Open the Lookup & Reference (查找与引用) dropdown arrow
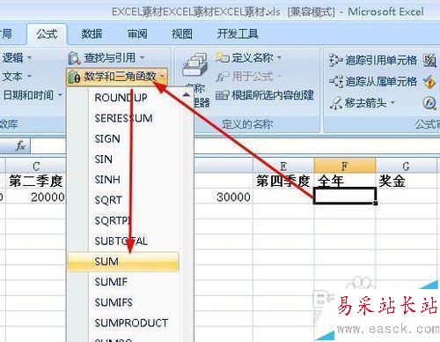 tap(142, 57)
